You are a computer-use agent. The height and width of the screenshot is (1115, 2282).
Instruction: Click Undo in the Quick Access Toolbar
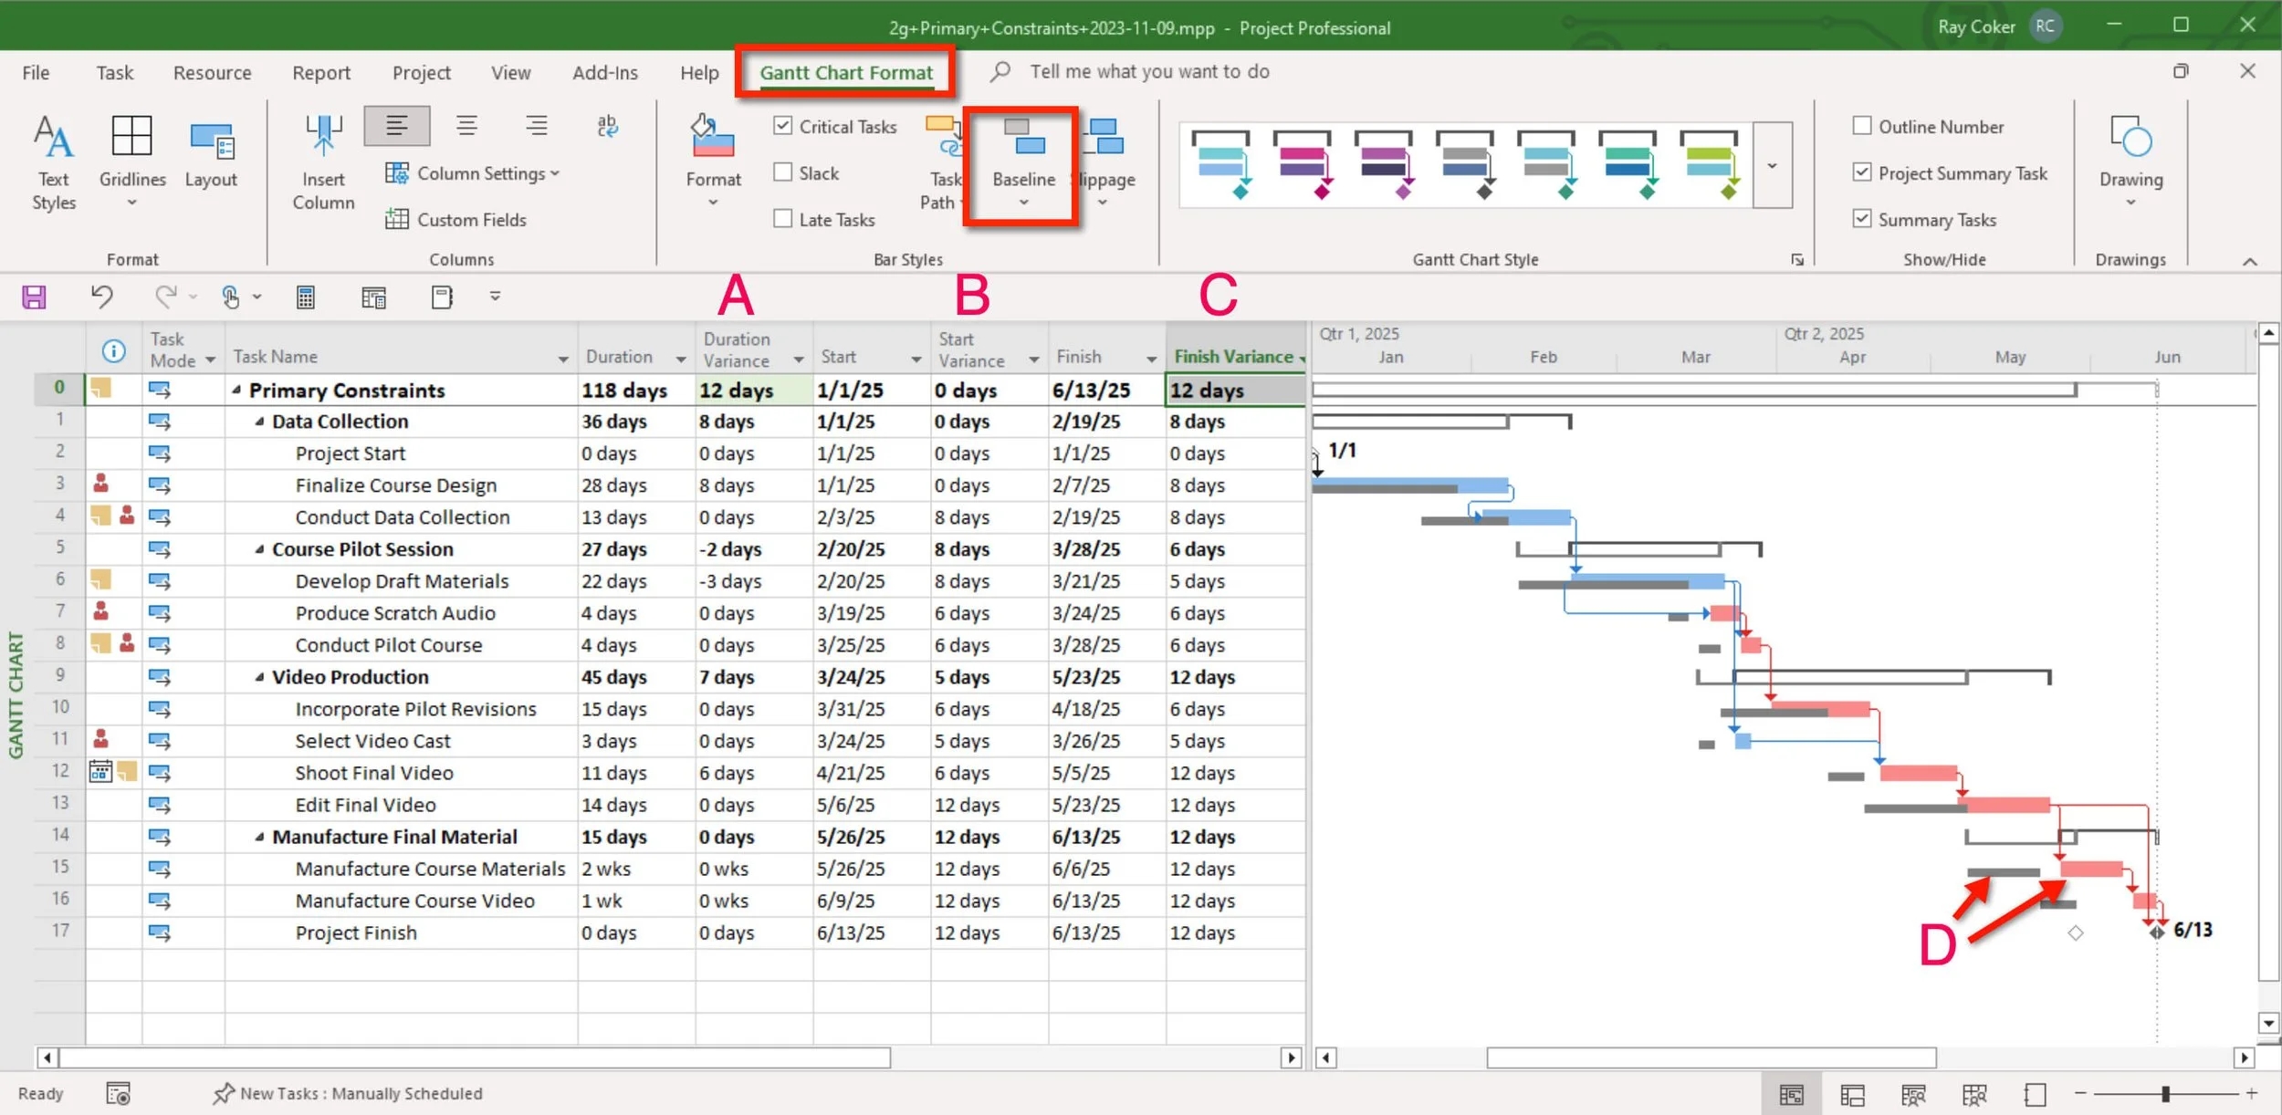[x=102, y=297]
